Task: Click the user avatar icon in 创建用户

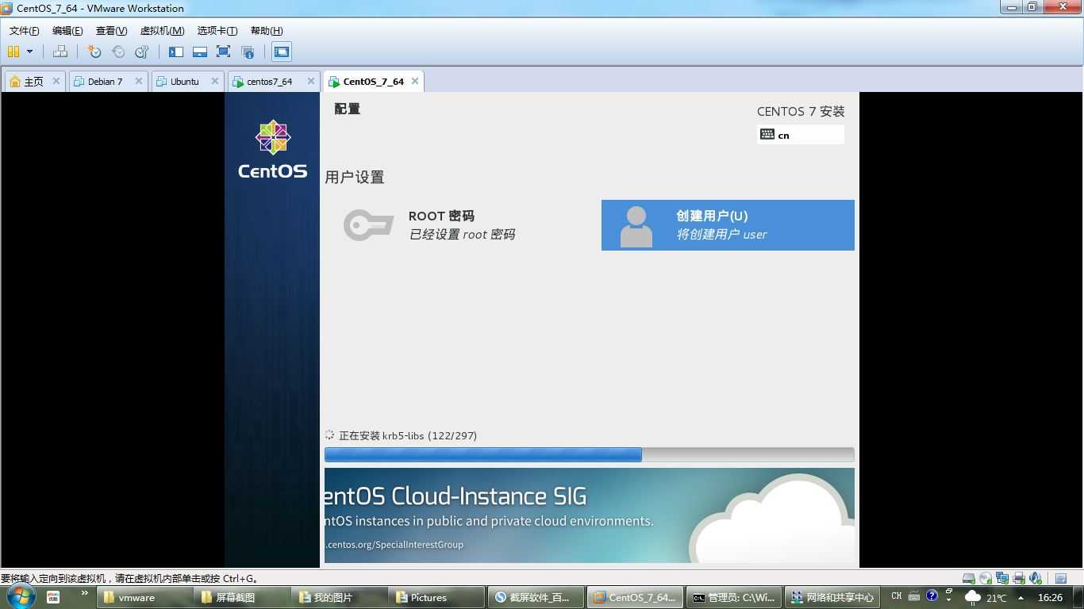Action: point(636,227)
